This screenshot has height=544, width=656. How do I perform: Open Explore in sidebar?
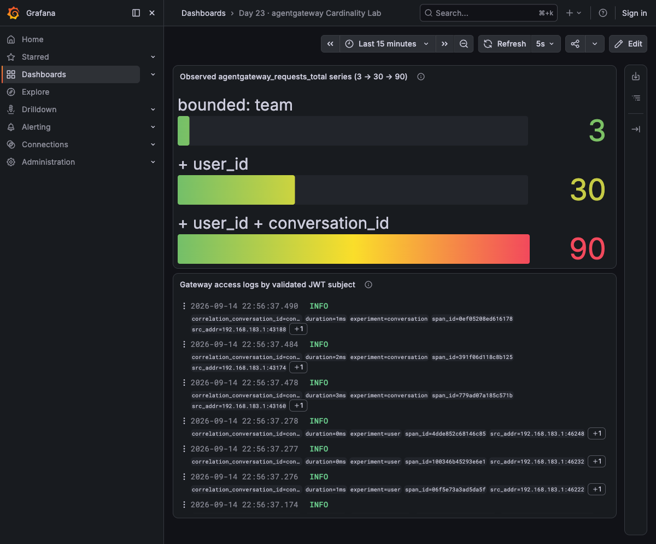coord(36,92)
